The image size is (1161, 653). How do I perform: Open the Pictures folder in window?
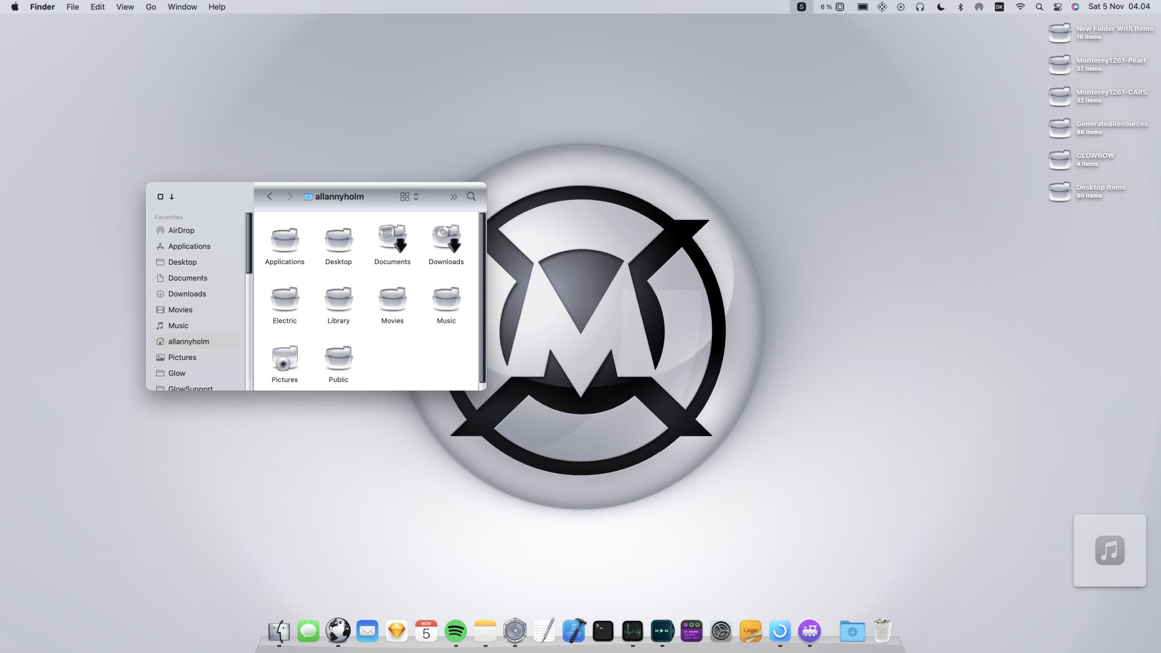[284, 359]
